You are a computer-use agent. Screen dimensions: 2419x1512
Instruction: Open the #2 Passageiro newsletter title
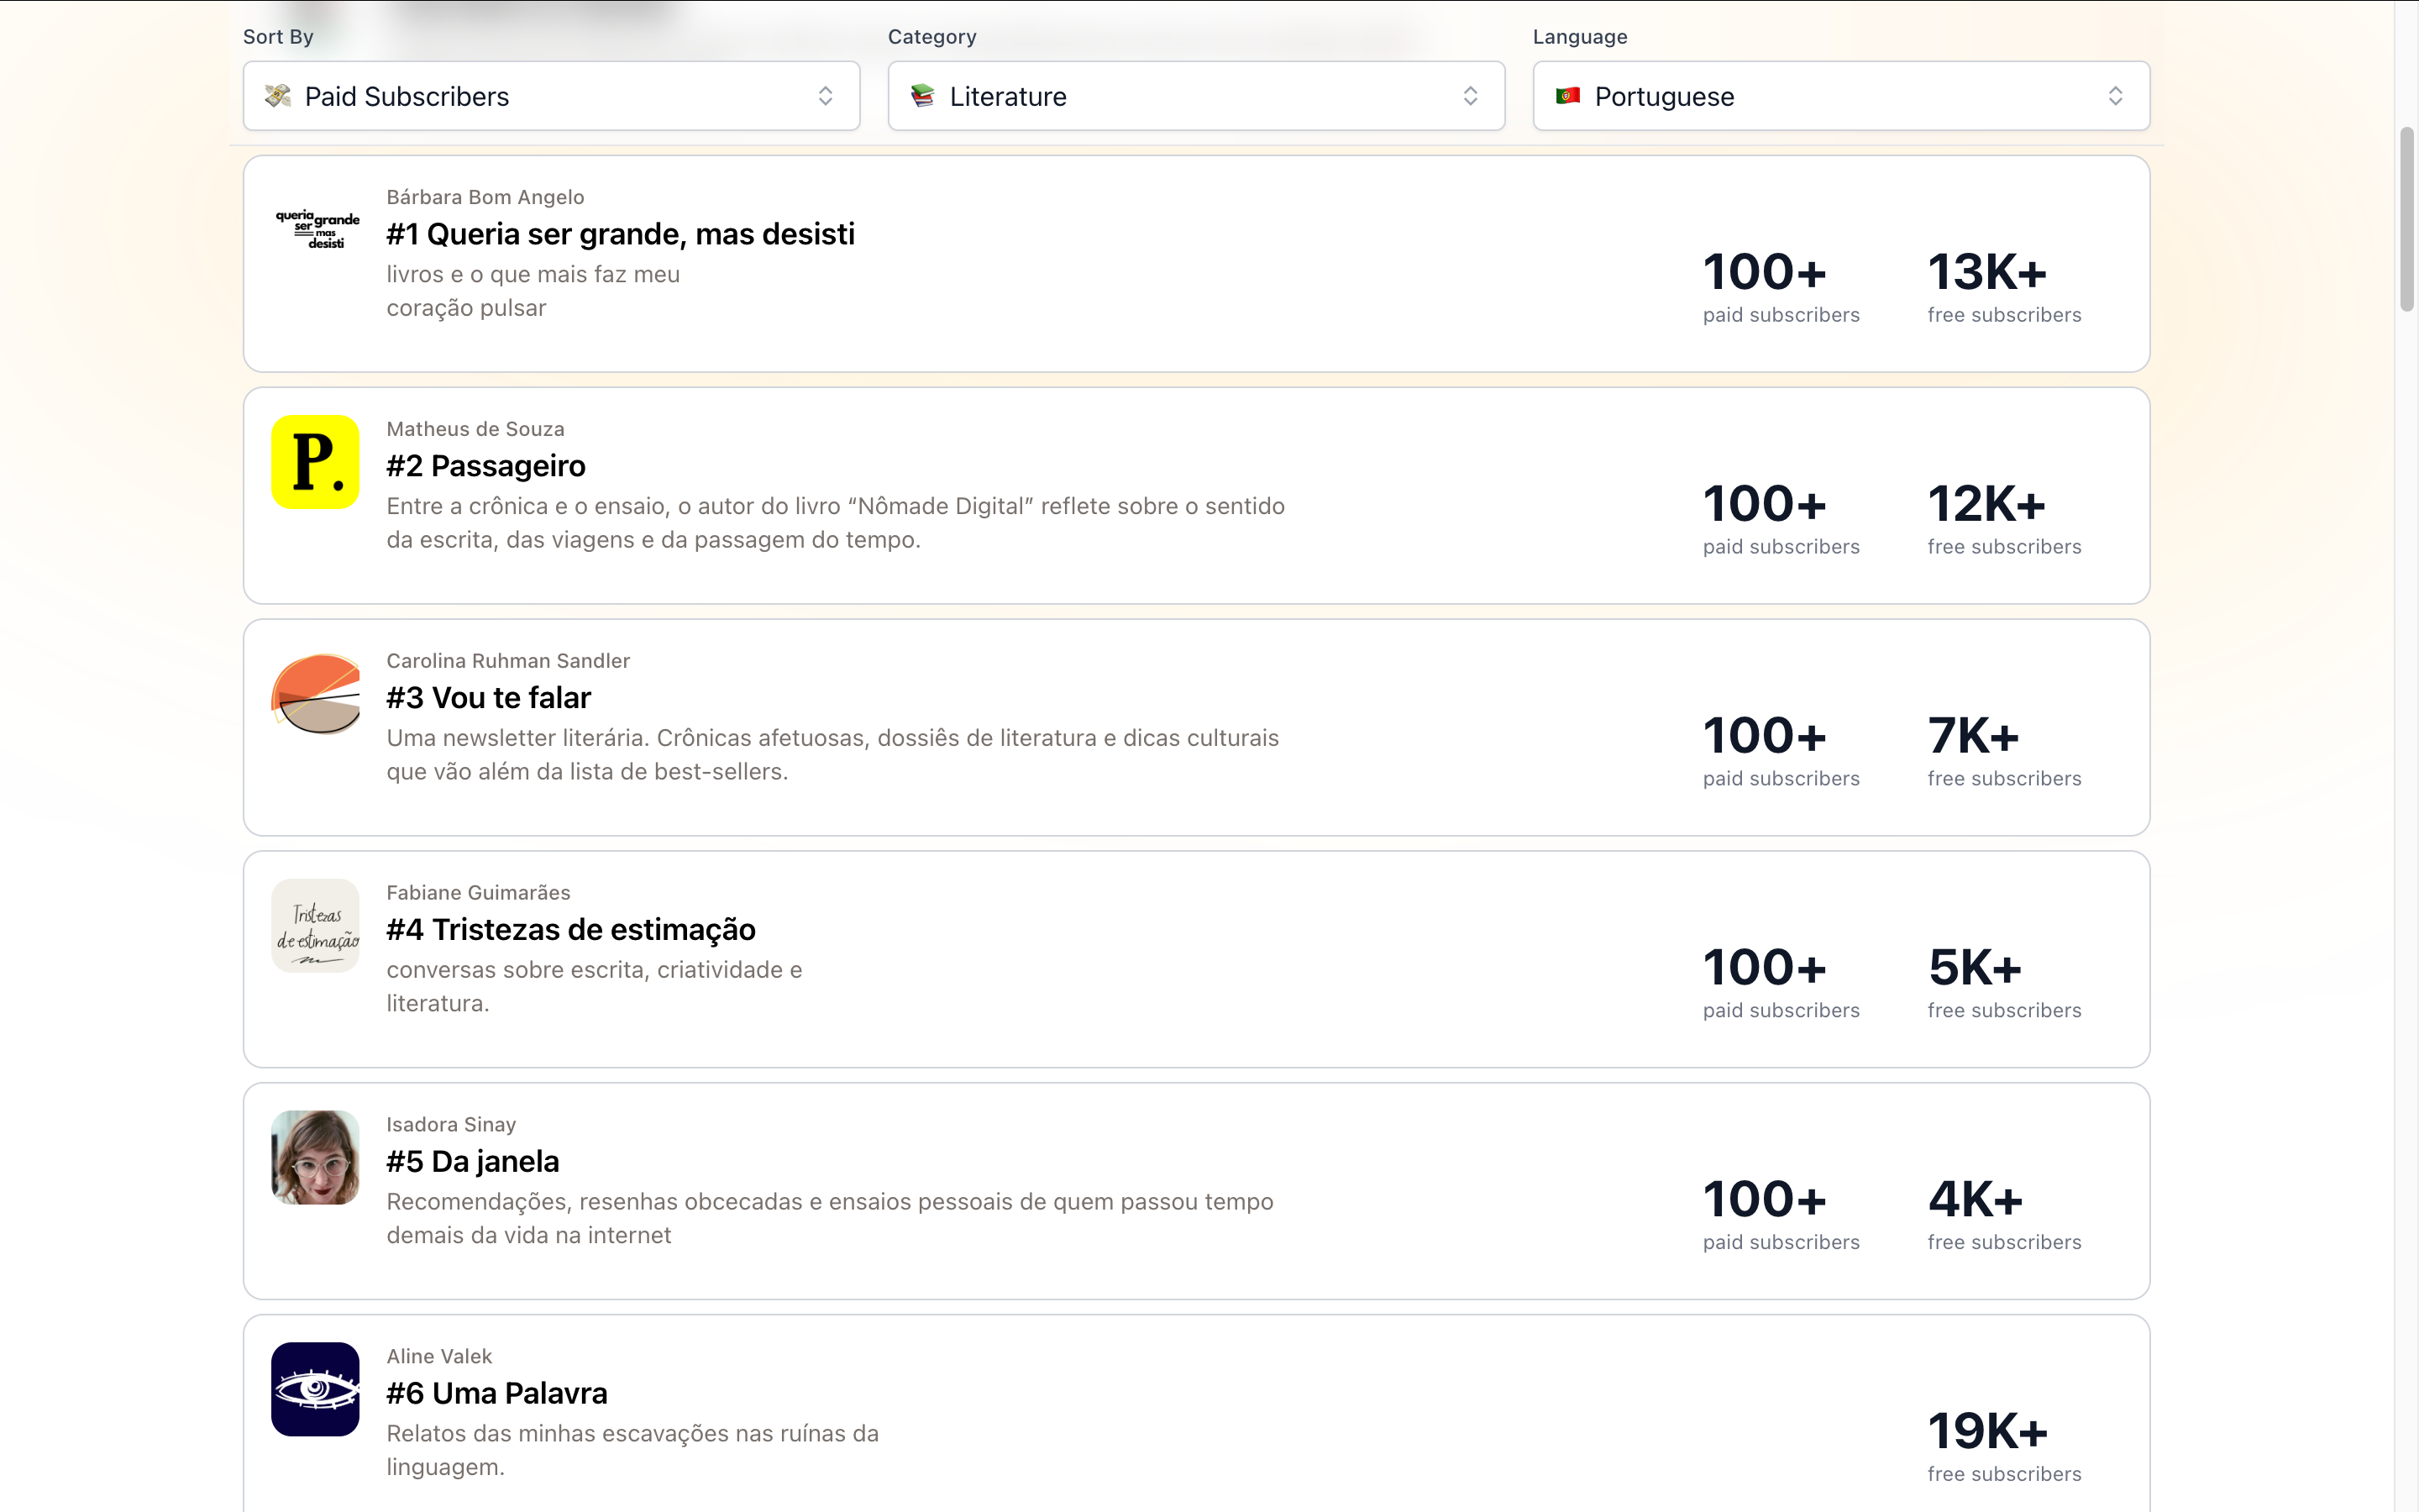[x=485, y=466]
